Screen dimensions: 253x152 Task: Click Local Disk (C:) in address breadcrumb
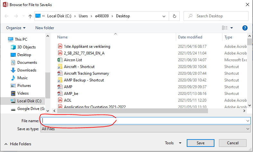coord(59,16)
